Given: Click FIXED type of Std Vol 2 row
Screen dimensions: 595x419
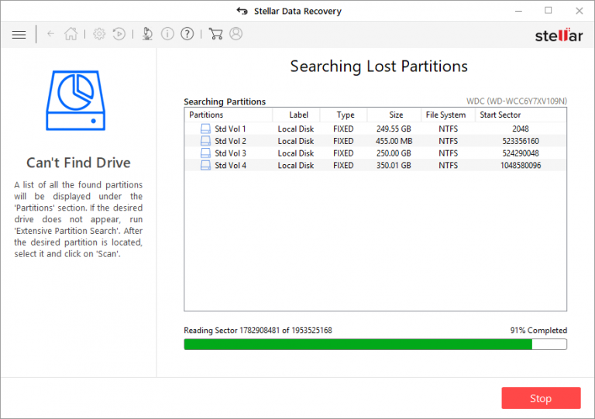Looking at the screenshot, I should point(343,141).
